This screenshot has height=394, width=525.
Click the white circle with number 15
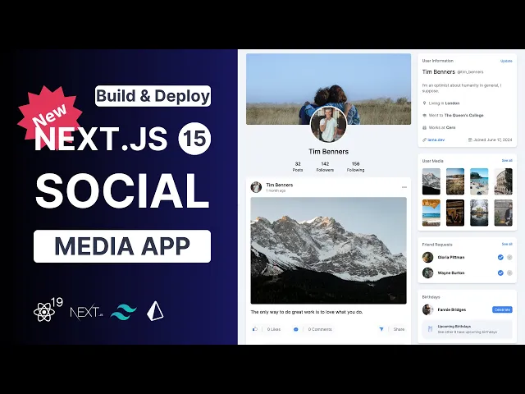click(x=194, y=139)
